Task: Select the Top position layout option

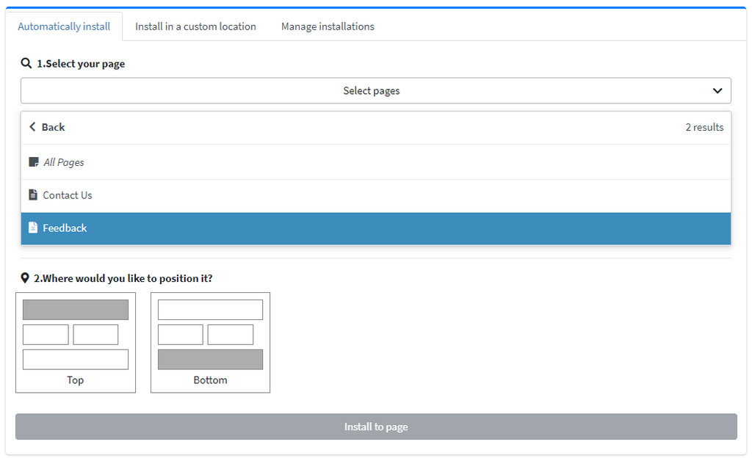Action: (76, 343)
